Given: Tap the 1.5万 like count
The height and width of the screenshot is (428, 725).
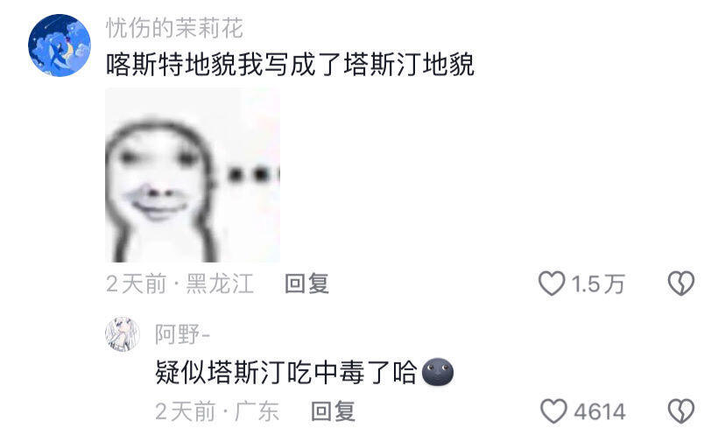Looking at the screenshot, I should point(598,284).
